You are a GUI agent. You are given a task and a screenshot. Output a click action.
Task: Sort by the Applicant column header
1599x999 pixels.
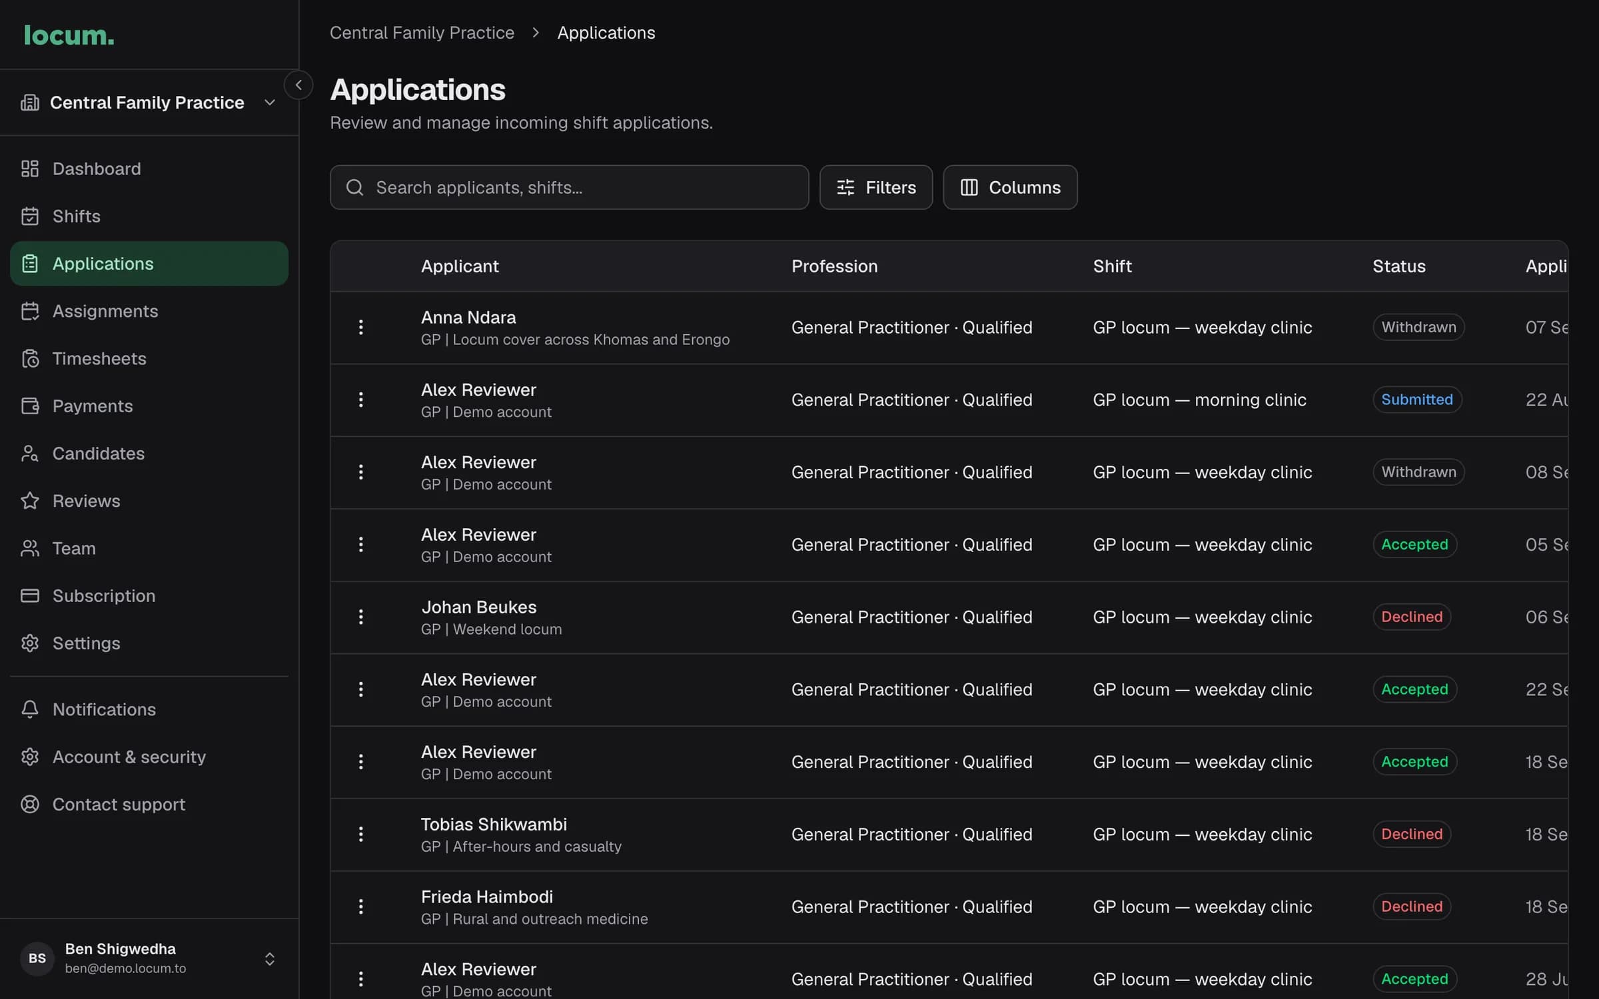tap(460, 266)
